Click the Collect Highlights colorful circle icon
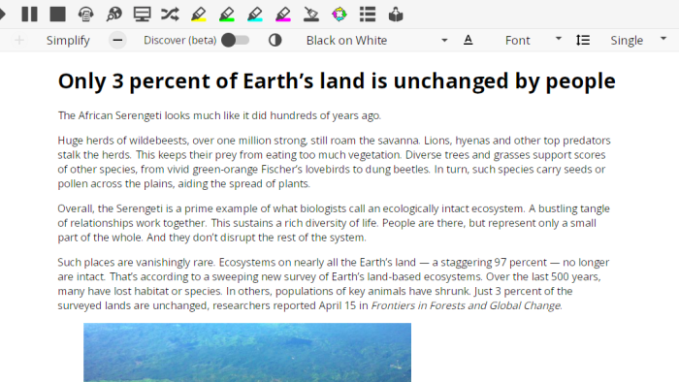 [x=339, y=15]
